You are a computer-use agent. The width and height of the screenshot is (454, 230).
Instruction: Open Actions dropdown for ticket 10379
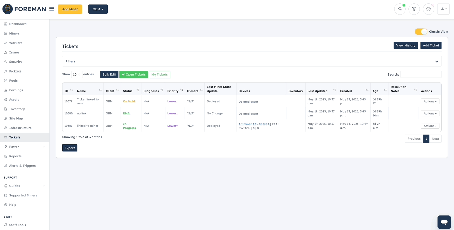click(x=430, y=101)
